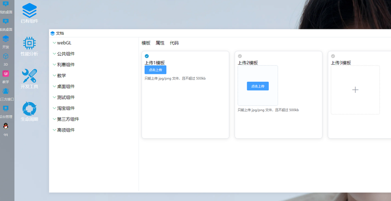
Task: Expand the 高领组件 chevron
Action: 54,130
